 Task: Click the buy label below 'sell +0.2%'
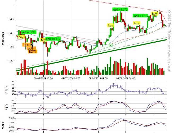(x=21, y=37)
